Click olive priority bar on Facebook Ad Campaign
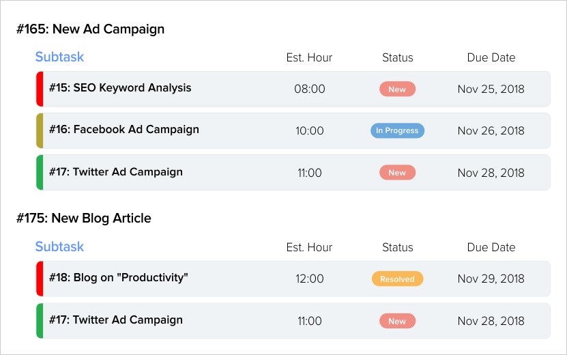 pos(40,130)
